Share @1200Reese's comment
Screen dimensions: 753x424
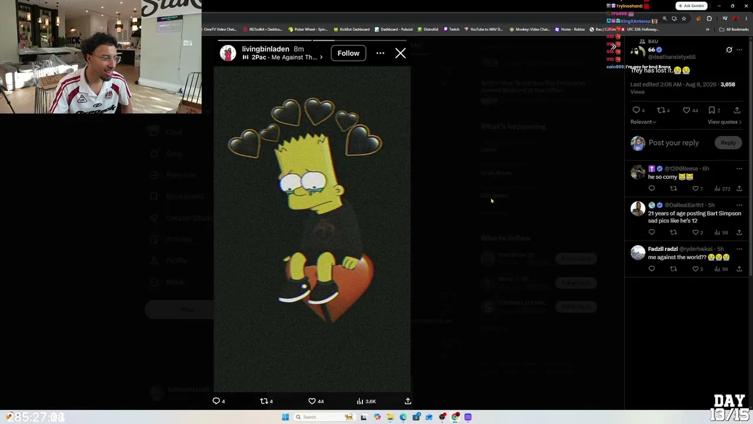pyautogui.click(x=739, y=188)
